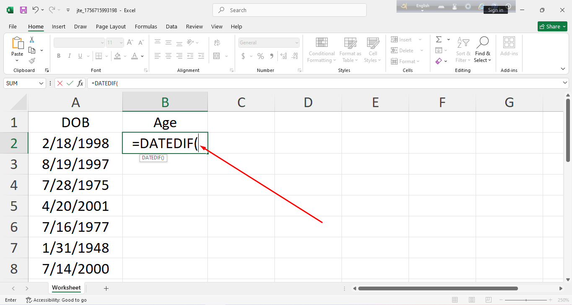Click the Cut scissors icon
This screenshot has width=572, height=305.
[32, 40]
